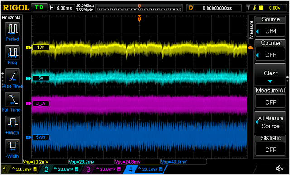Click the waveform memory position bar
Image resolution: width=290 pixels, height=175 pixels.
coord(139,8)
